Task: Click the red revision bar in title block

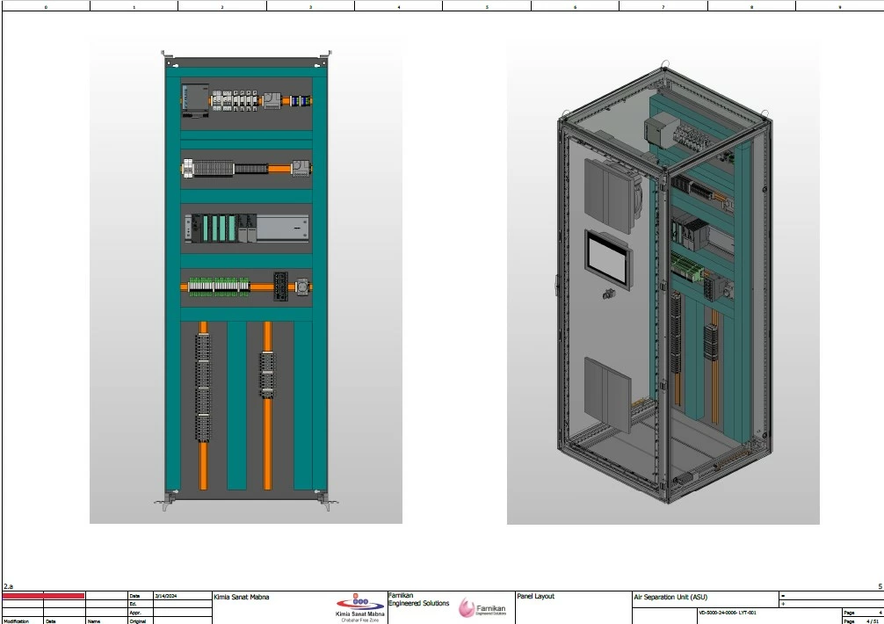Action: pos(43,596)
